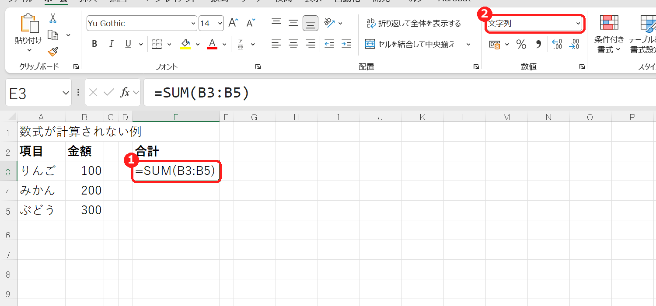Click cell E3 containing =SUM(B3:B5)
The image size is (656, 306).
pos(176,171)
